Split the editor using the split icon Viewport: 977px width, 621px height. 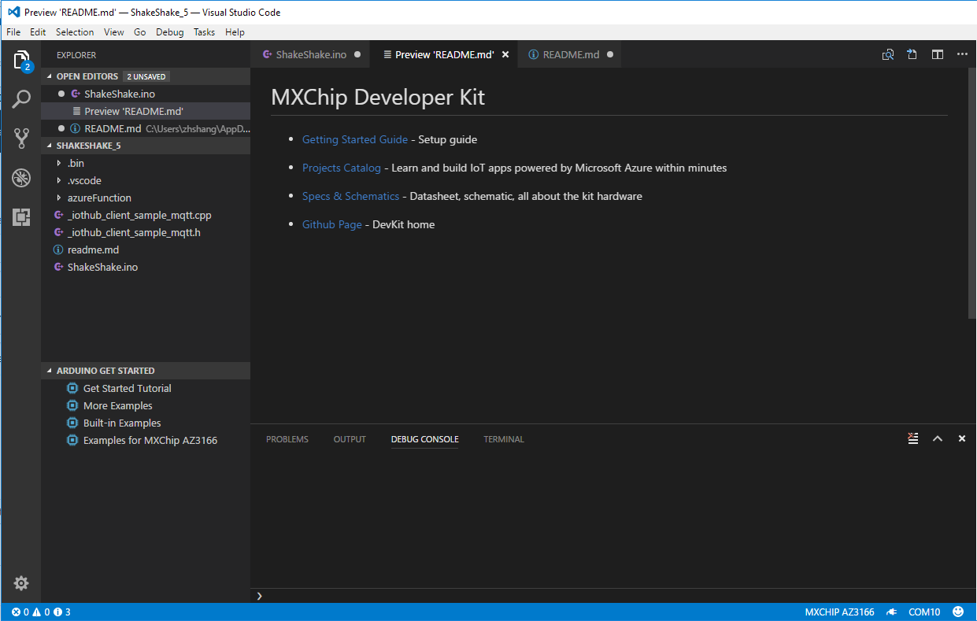pyautogui.click(x=937, y=54)
